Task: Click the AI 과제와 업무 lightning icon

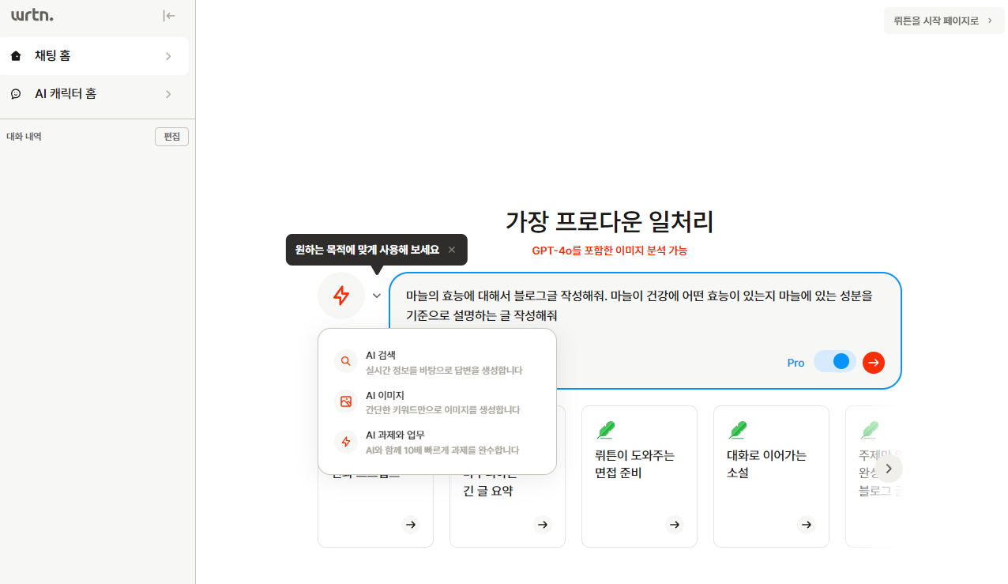Action: [346, 441]
